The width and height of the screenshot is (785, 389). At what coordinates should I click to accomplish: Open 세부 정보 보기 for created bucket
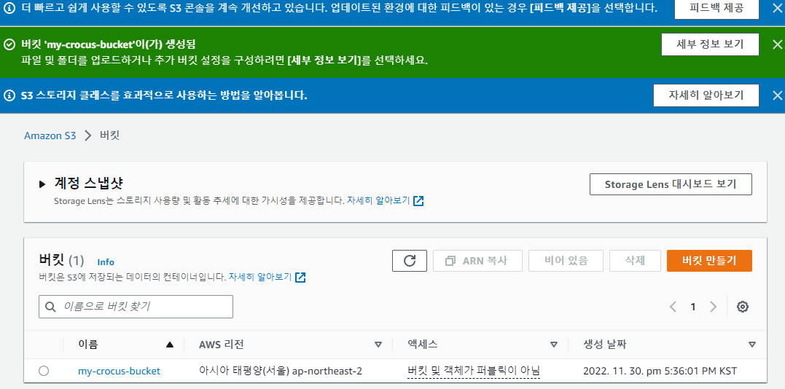710,44
